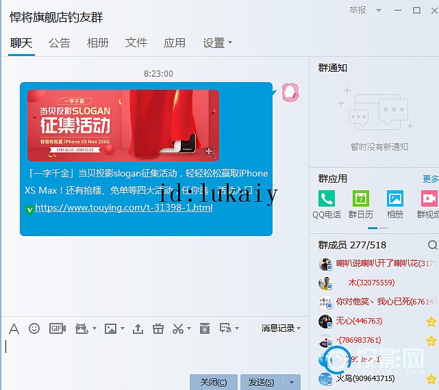Open the GIF video sticker tool

coord(58,328)
